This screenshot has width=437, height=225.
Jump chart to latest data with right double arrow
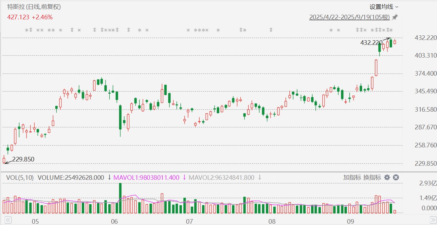click(x=433, y=220)
